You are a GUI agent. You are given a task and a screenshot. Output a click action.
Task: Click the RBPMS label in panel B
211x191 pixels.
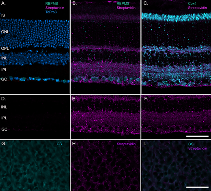tap(123, 4)
